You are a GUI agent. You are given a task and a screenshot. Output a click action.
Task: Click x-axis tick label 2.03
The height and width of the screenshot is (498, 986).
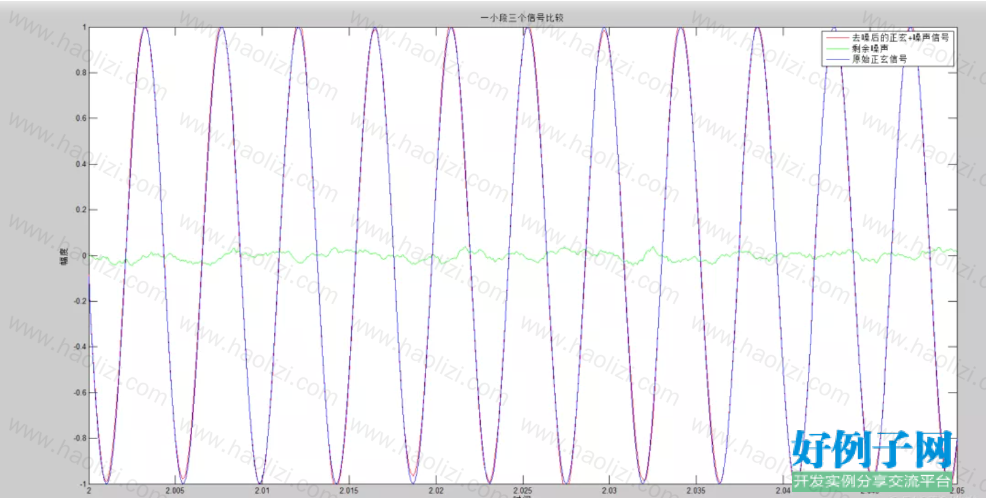(x=609, y=491)
